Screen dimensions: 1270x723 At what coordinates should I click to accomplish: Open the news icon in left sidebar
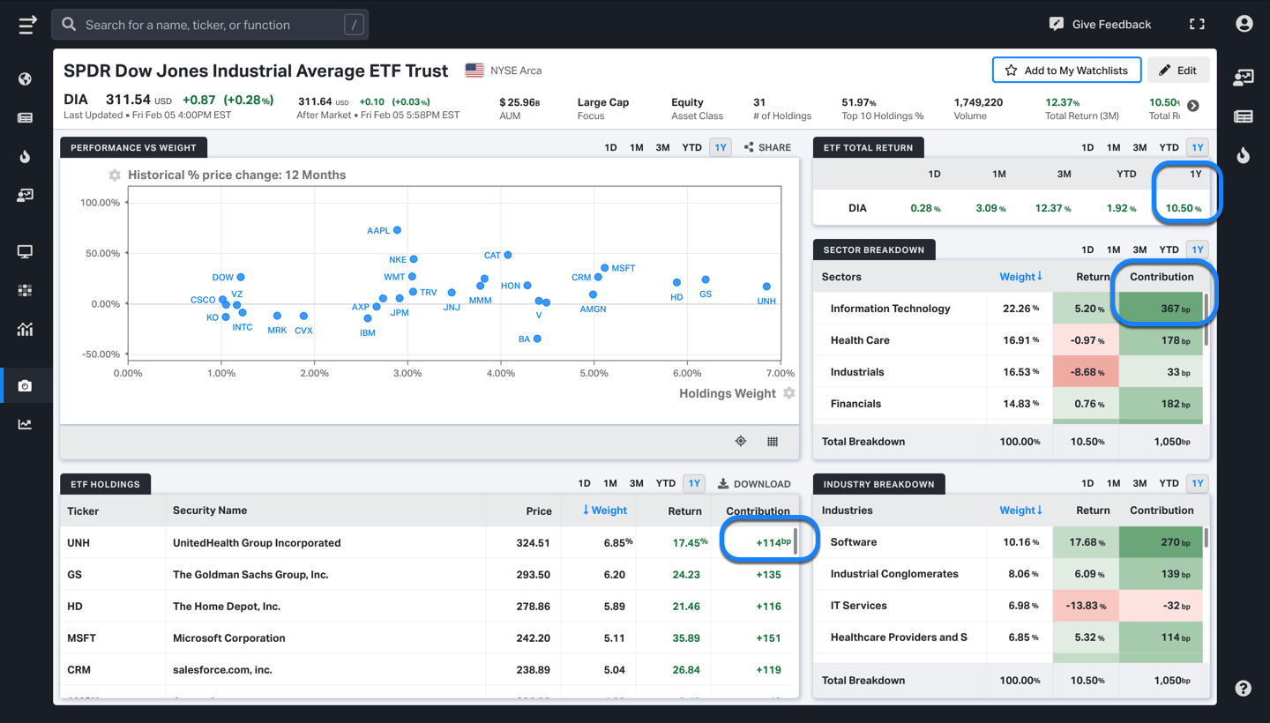tap(25, 118)
